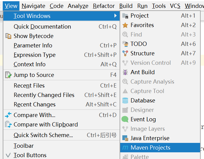
Task: Open the Compare With dialog entry
Action: point(34,115)
